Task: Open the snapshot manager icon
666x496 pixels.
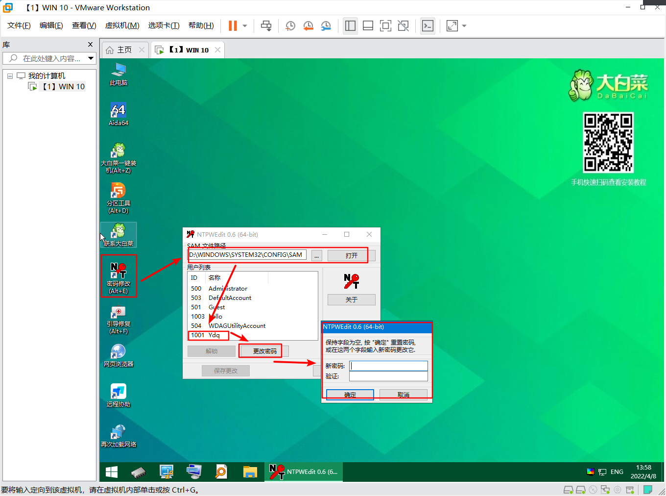Action: pos(326,25)
